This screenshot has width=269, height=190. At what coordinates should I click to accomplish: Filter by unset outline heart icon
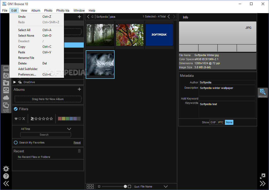(x=20, y=119)
